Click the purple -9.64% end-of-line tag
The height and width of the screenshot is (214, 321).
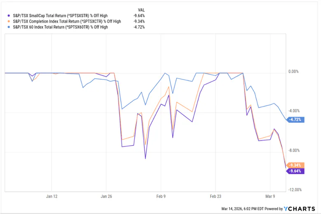point(296,171)
